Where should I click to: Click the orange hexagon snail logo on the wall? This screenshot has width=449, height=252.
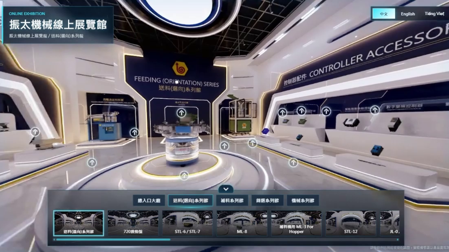180,69
